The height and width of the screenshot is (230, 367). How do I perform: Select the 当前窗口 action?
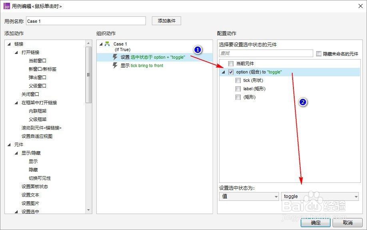(38, 61)
